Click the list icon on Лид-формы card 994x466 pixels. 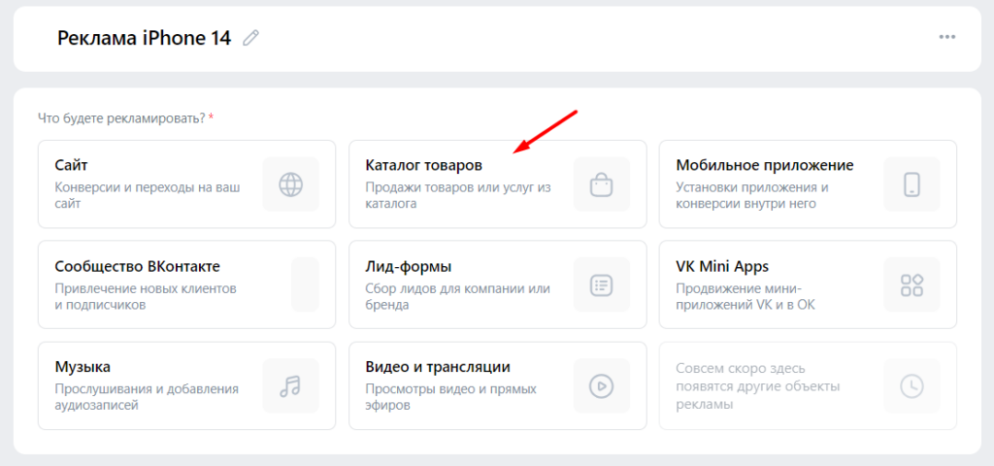[x=602, y=284]
